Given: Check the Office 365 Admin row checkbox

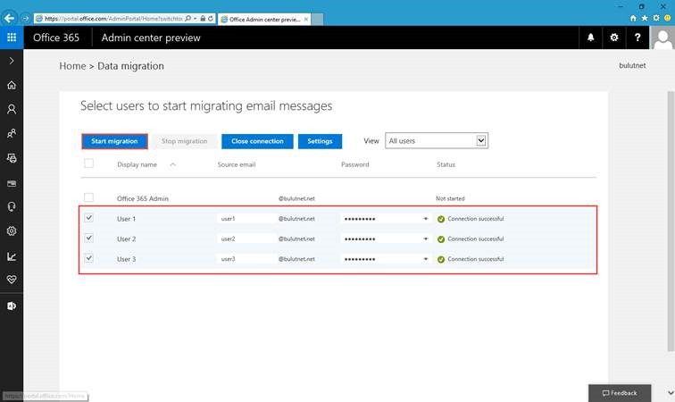Looking at the screenshot, I should pos(88,197).
